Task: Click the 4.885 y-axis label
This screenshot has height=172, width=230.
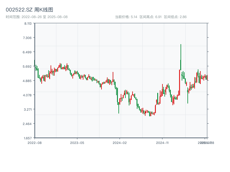Action: point(28,81)
